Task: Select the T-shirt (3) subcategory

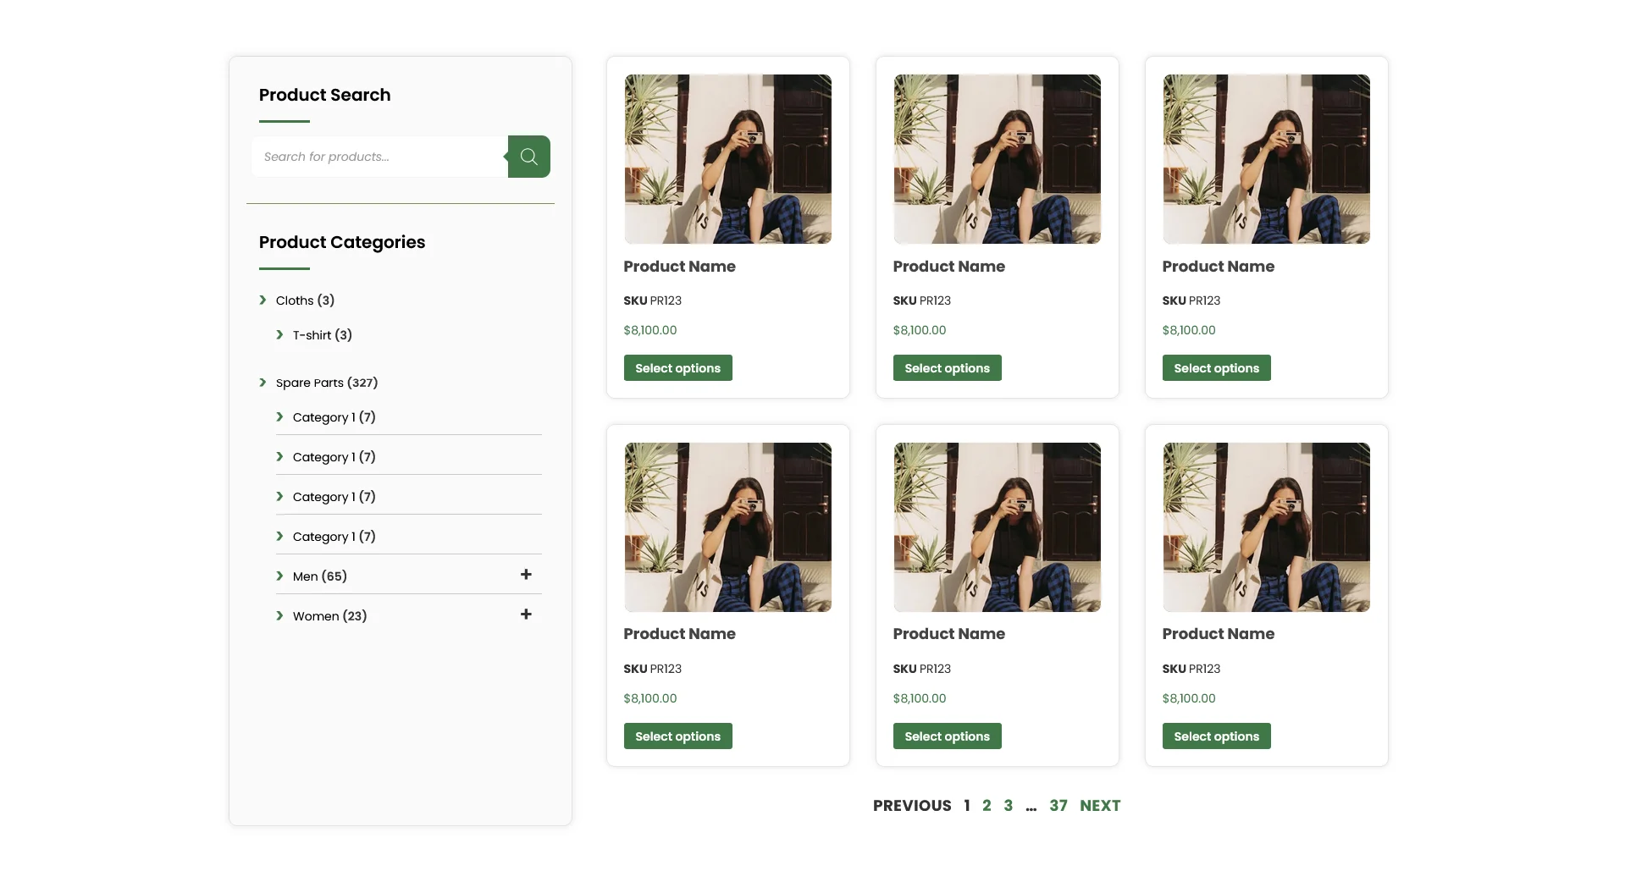Action: pyautogui.click(x=322, y=335)
